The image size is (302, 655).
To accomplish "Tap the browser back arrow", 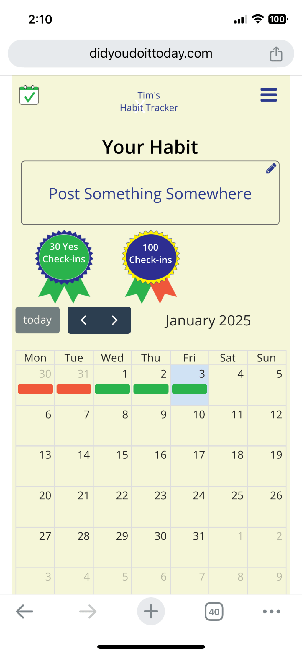I will tap(24, 612).
